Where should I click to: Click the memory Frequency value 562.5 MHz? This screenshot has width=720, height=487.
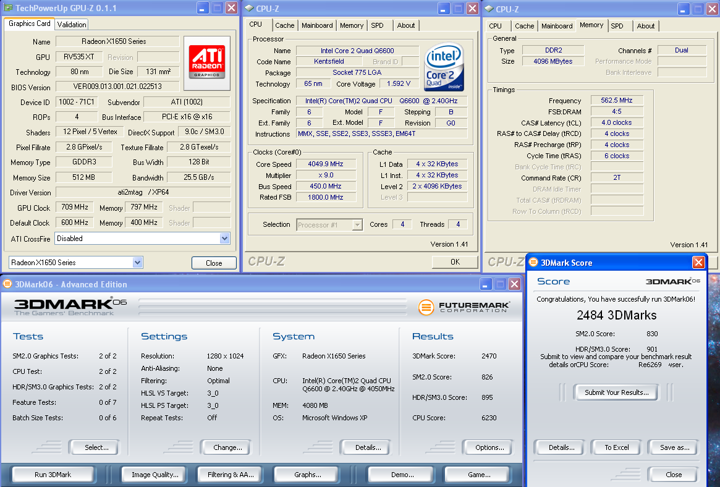[617, 100]
